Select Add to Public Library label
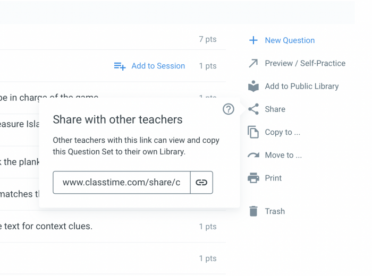Screen dimensions: 372x276 (x=302, y=86)
